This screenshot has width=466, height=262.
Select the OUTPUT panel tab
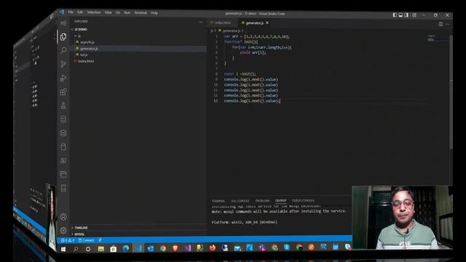pos(280,201)
